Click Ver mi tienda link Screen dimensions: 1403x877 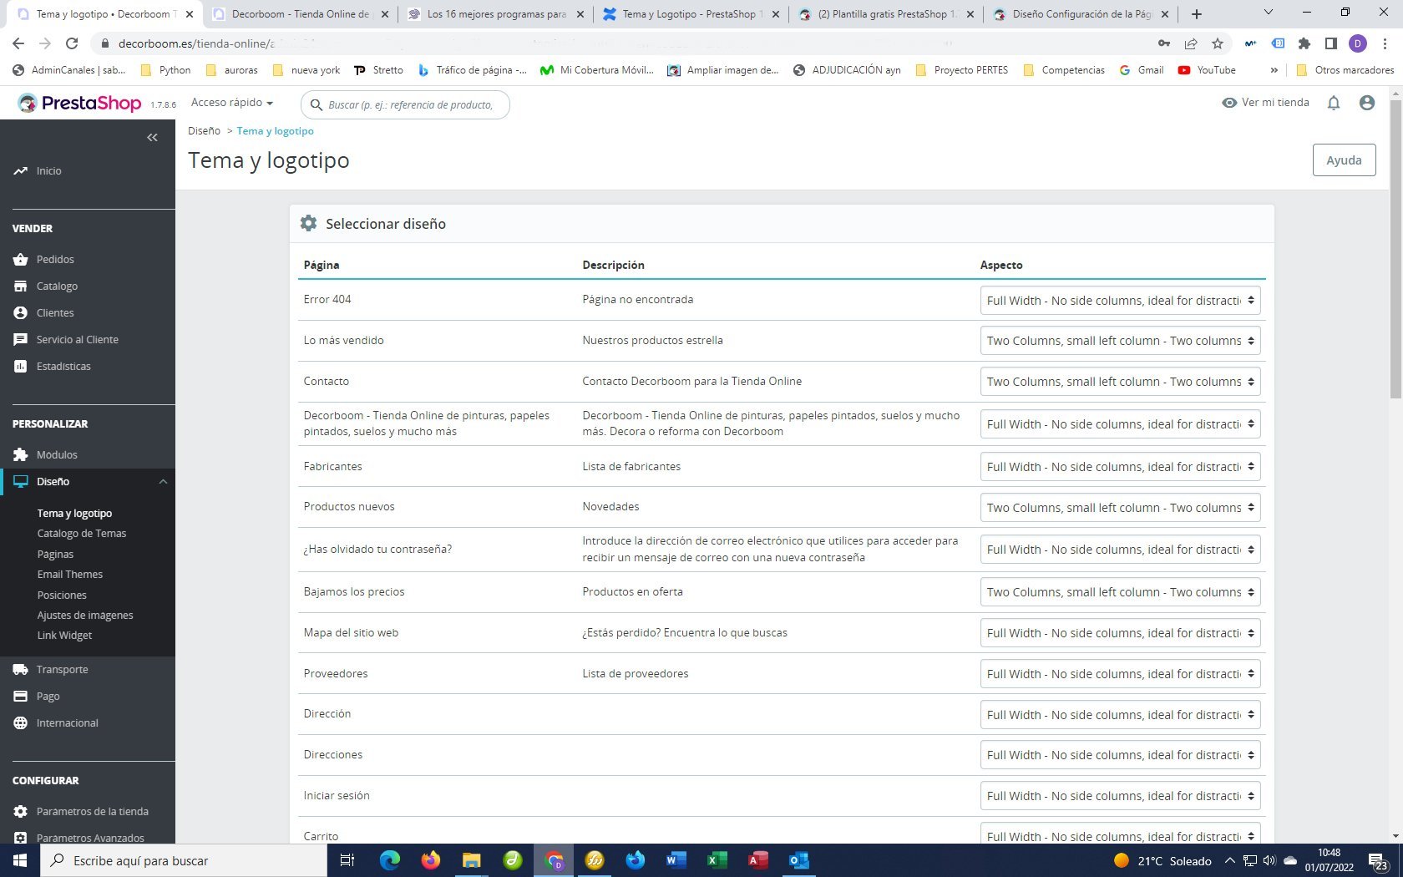click(1265, 103)
